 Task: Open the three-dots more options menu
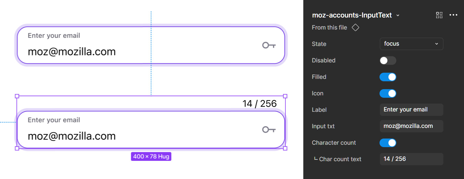453,15
